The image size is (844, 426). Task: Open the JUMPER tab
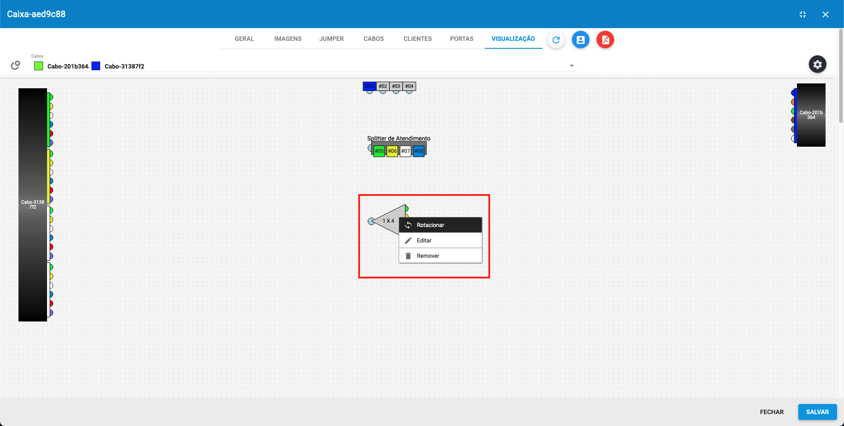[x=331, y=39]
